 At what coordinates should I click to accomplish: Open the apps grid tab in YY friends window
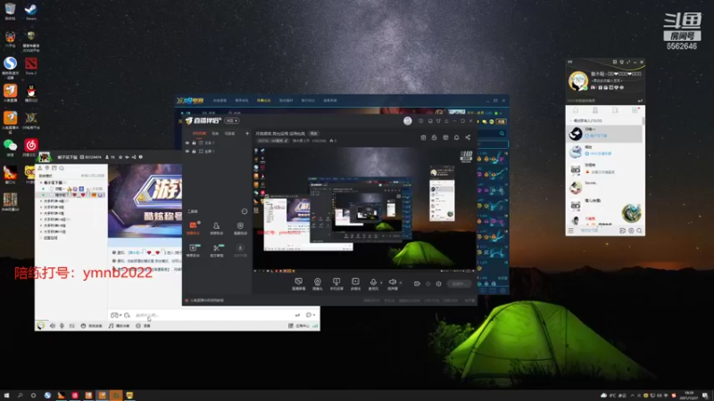[635, 110]
